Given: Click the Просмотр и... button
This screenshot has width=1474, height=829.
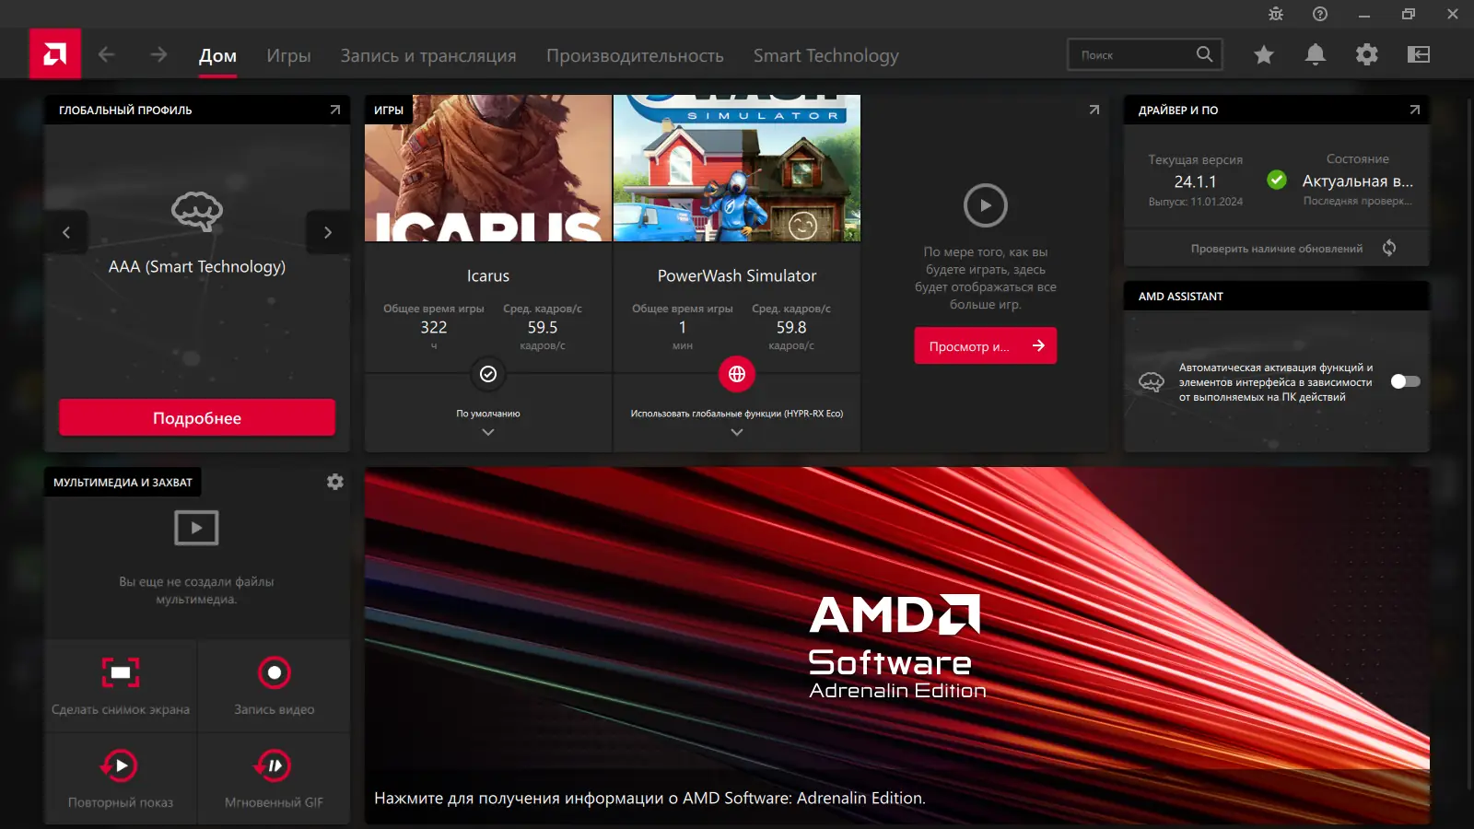Looking at the screenshot, I should (x=986, y=345).
